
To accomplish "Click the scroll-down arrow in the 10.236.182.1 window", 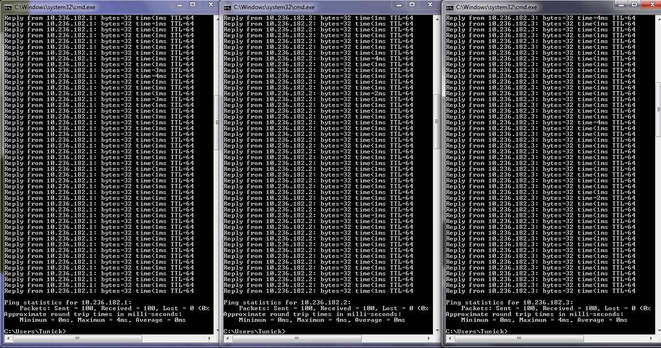I will [216, 331].
